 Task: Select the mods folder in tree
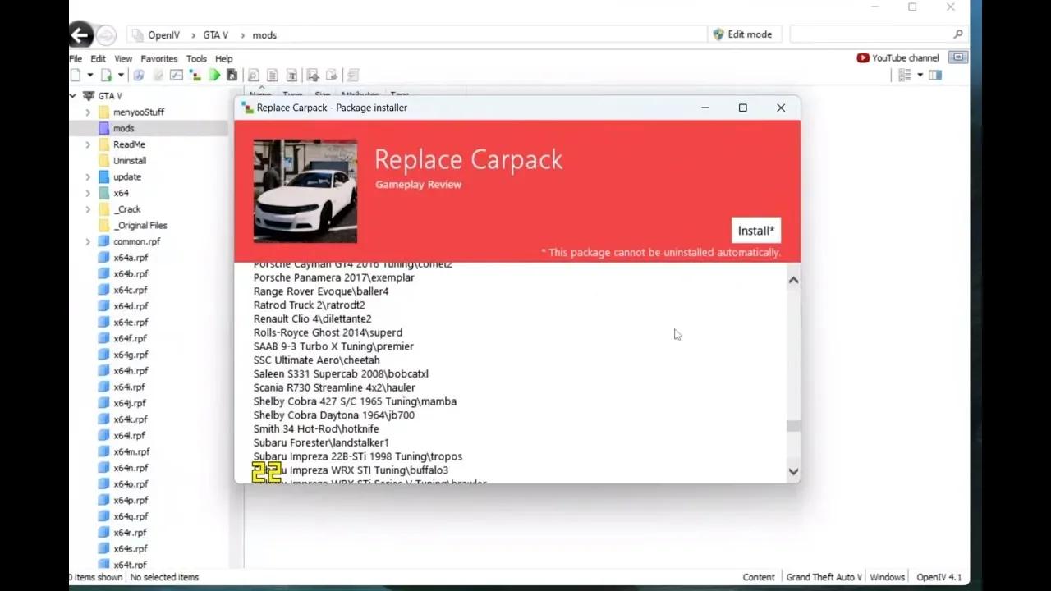(123, 128)
